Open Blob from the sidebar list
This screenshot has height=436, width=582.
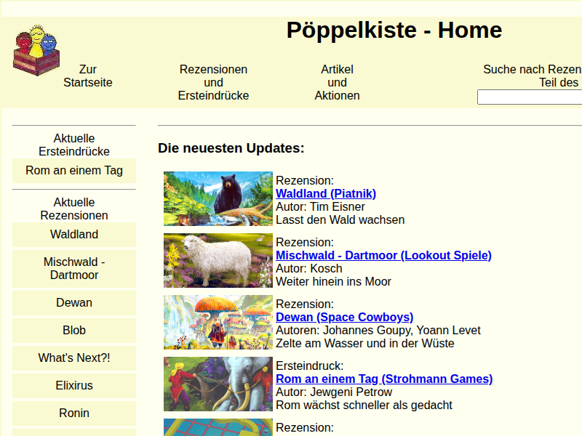[74, 331]
